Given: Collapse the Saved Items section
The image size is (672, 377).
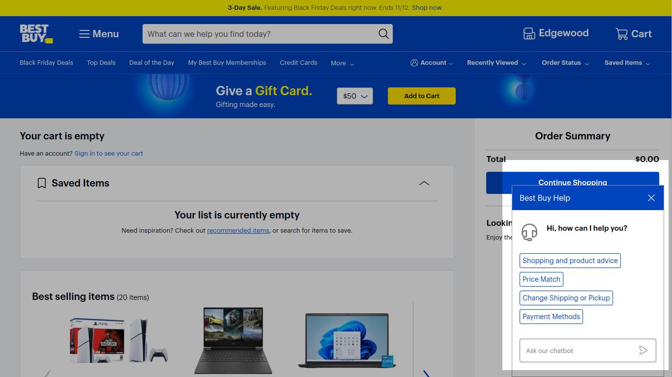Looking at the screenshot, I should click(x=424, y=183).
